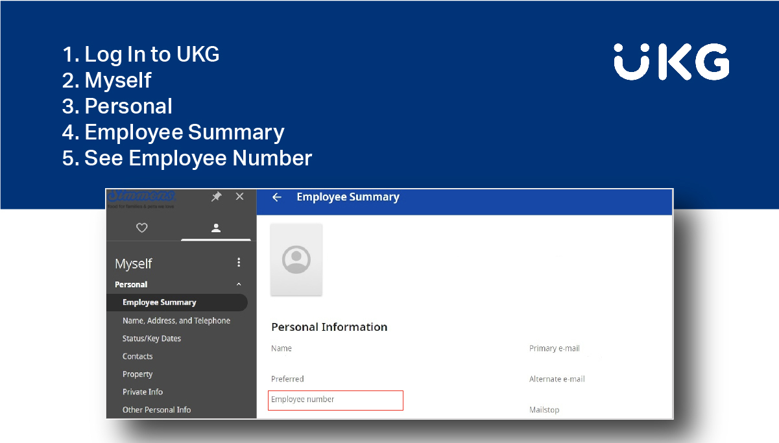Go to Status/Key Dates
This screenshot has height=443, width=779.
[x=152, y=339]
